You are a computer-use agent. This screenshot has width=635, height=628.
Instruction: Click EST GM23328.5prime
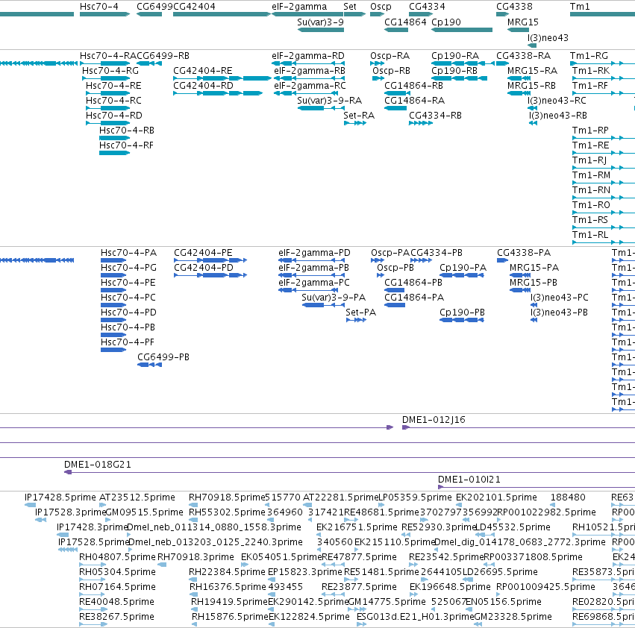tap(513, 617)
